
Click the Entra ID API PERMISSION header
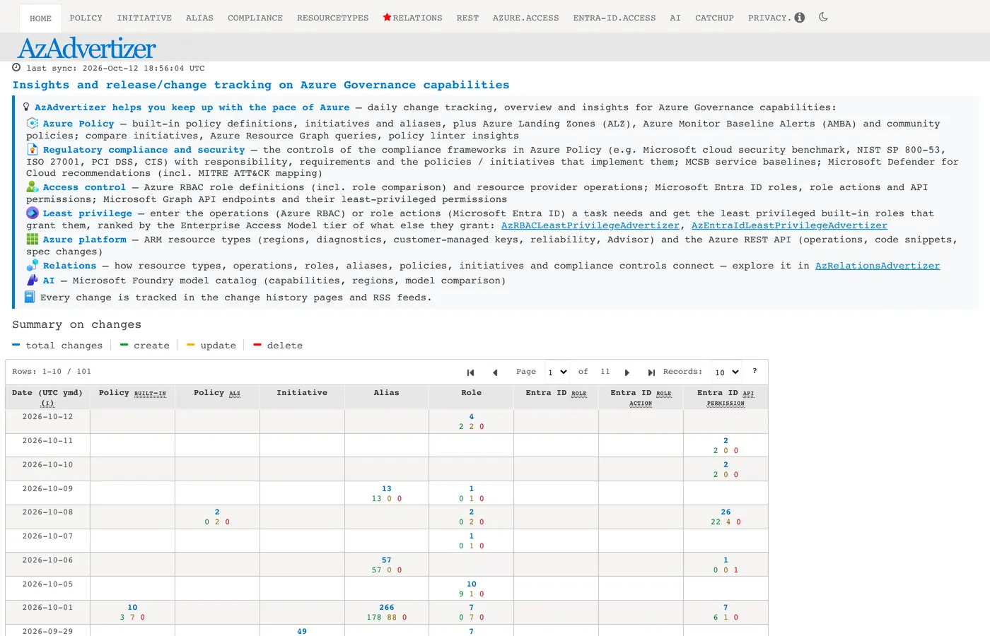tap(726, 397)
